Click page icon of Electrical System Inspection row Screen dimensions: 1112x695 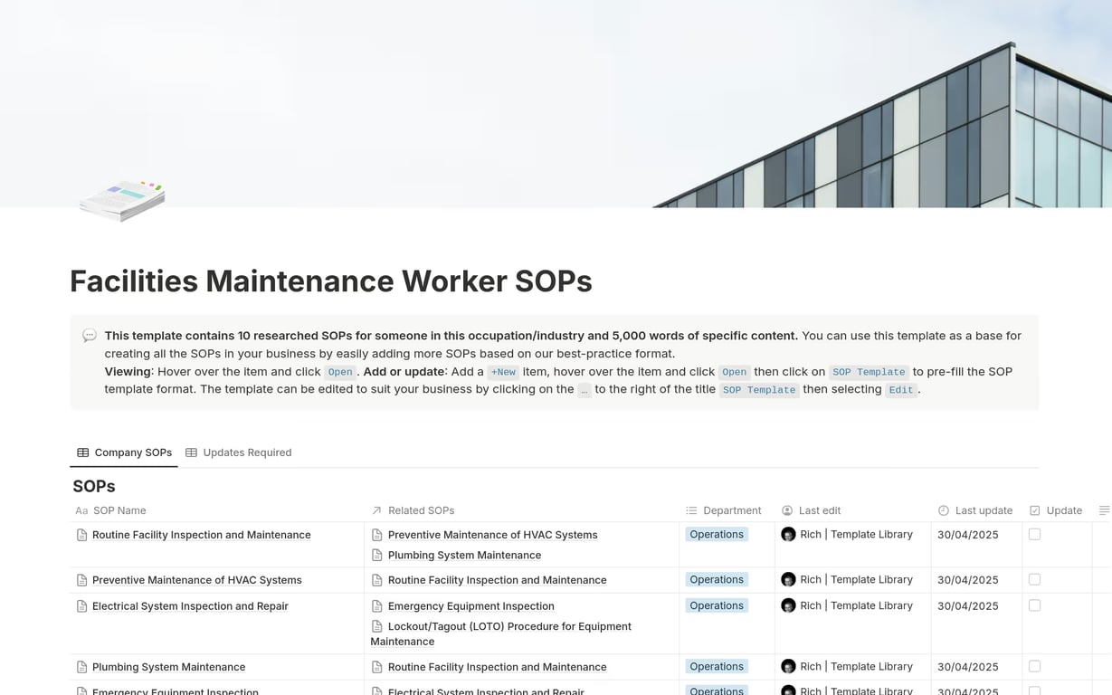coord(81,606)
